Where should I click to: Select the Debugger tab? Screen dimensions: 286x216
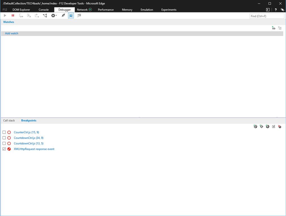coord(65,10)
